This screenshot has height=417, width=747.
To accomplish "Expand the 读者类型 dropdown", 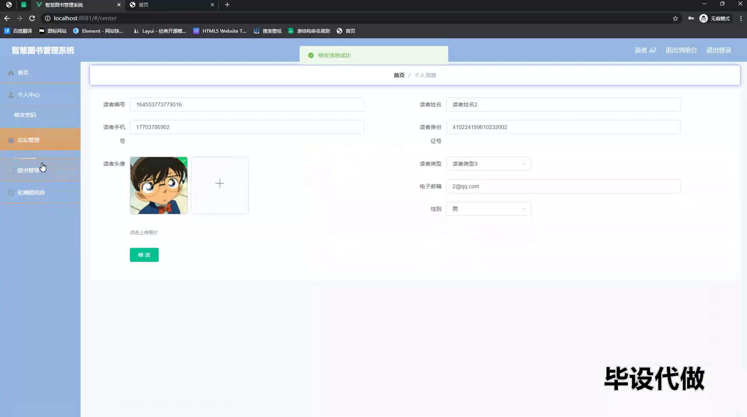I will (x=488, y=164).
